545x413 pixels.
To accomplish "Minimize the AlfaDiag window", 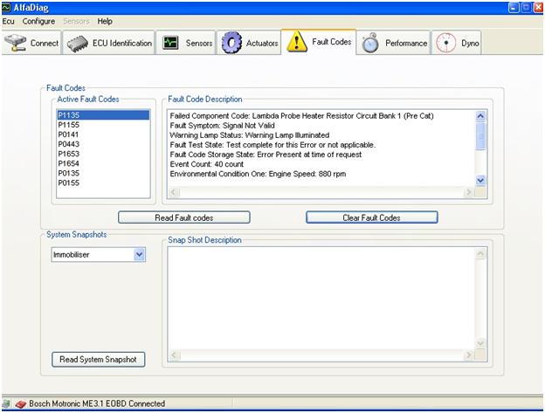I will pos(514,8).
